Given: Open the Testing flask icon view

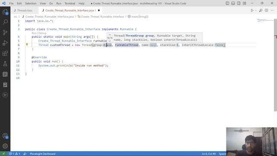Looking at the screenshot, I should point(5,64).
